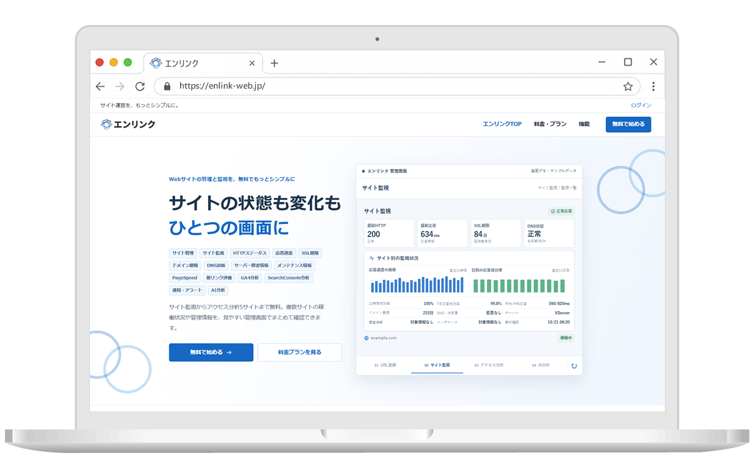
Task: Close the エンリンク browser tab
Action: (252, 63)
